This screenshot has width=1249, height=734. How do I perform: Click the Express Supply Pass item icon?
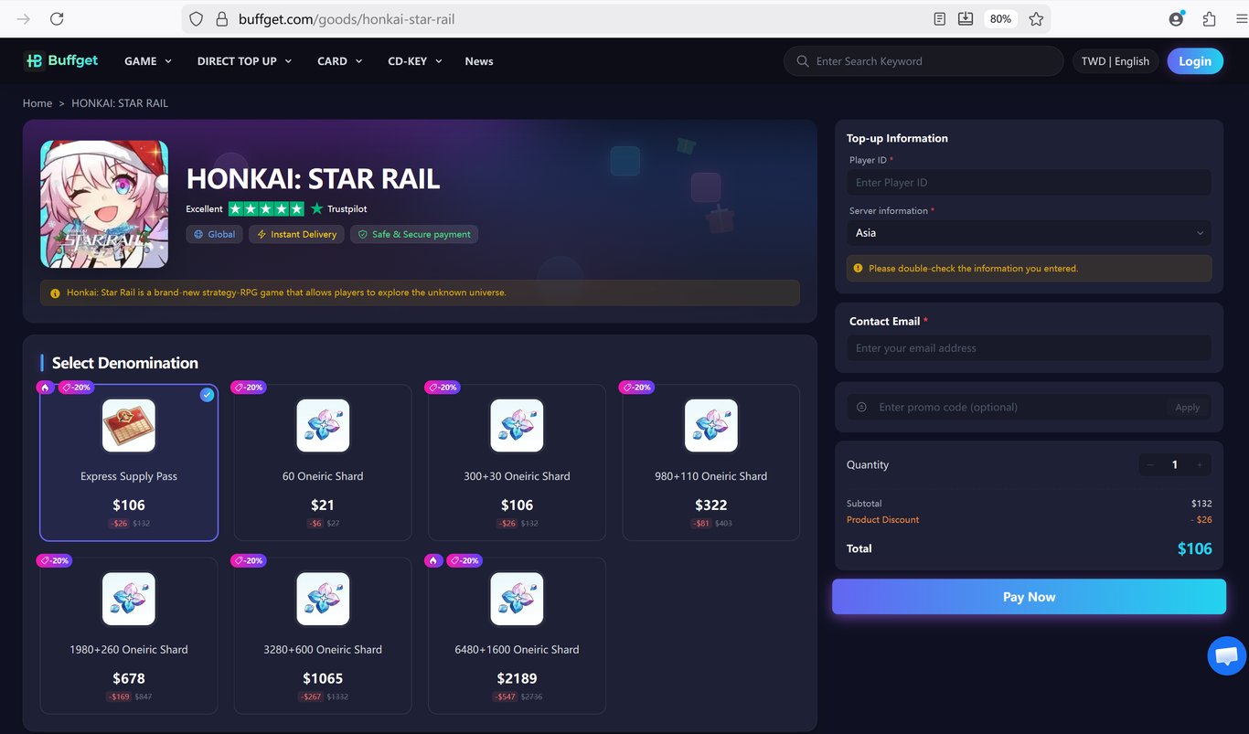129,425
